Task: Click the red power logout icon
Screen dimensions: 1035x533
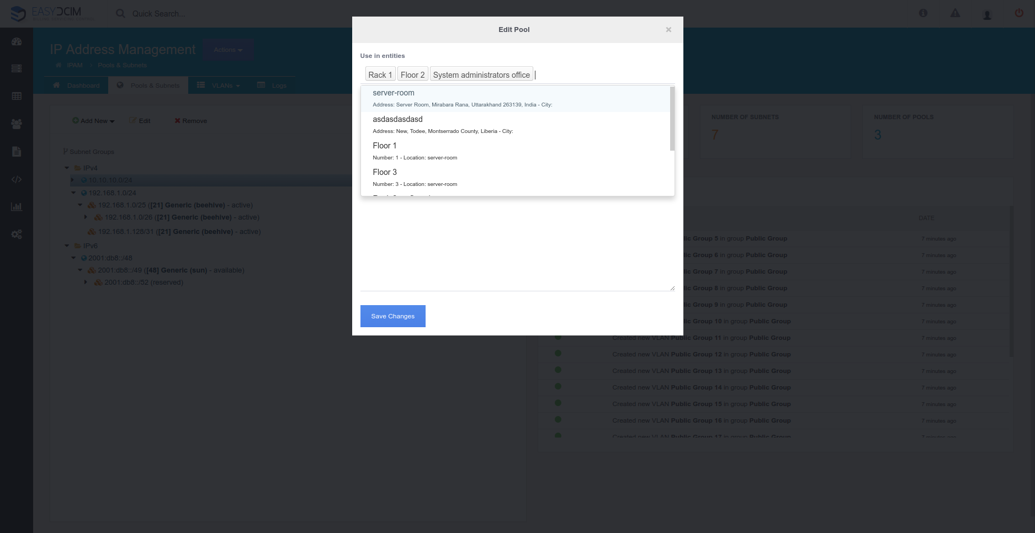Action: pyautogui.click(x=1019, y=13)
